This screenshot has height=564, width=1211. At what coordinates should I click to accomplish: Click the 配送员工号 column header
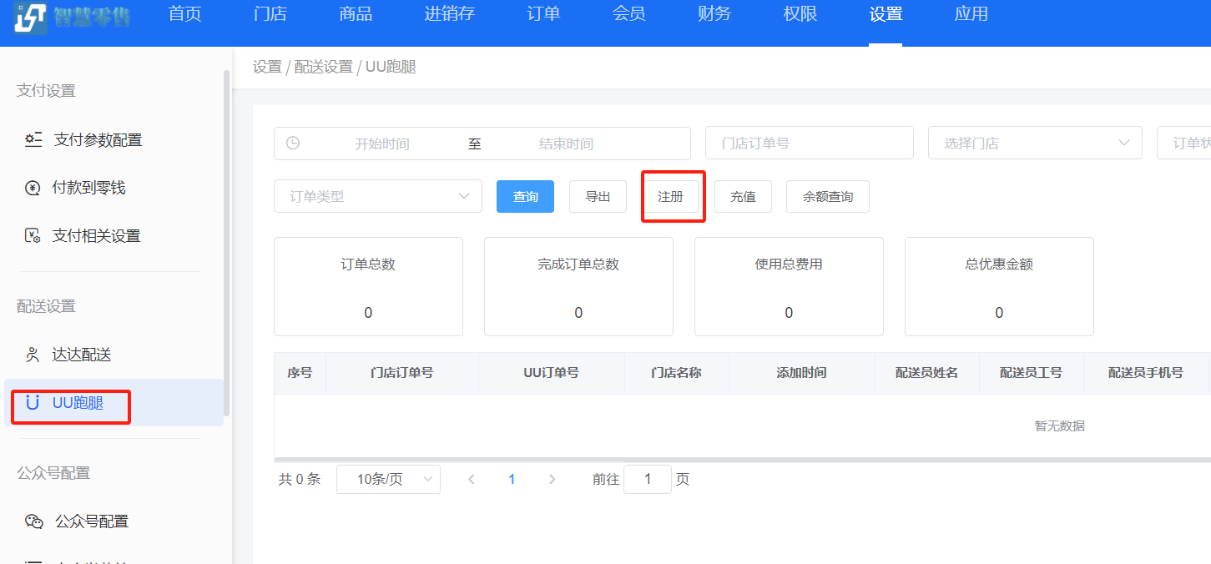[1031, 373]
